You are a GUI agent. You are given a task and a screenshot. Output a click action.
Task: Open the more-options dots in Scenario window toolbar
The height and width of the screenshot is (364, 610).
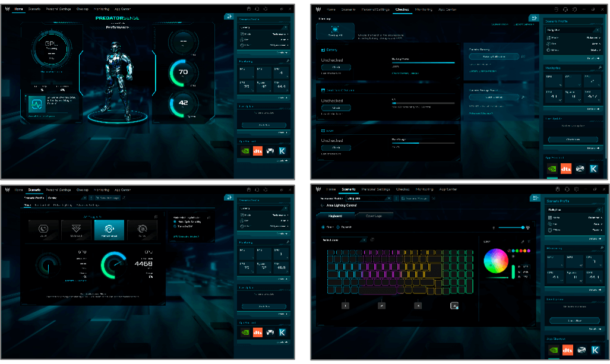(91, 198)
